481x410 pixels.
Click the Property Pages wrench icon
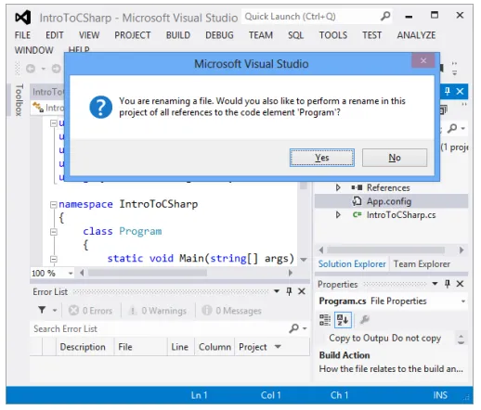(365, 320)
